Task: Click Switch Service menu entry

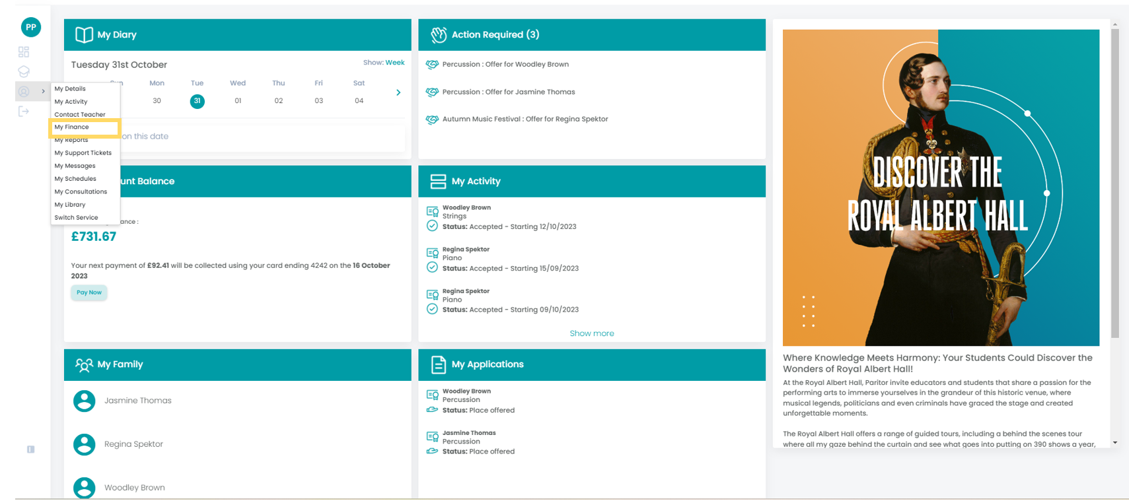Action: point(76,217)
